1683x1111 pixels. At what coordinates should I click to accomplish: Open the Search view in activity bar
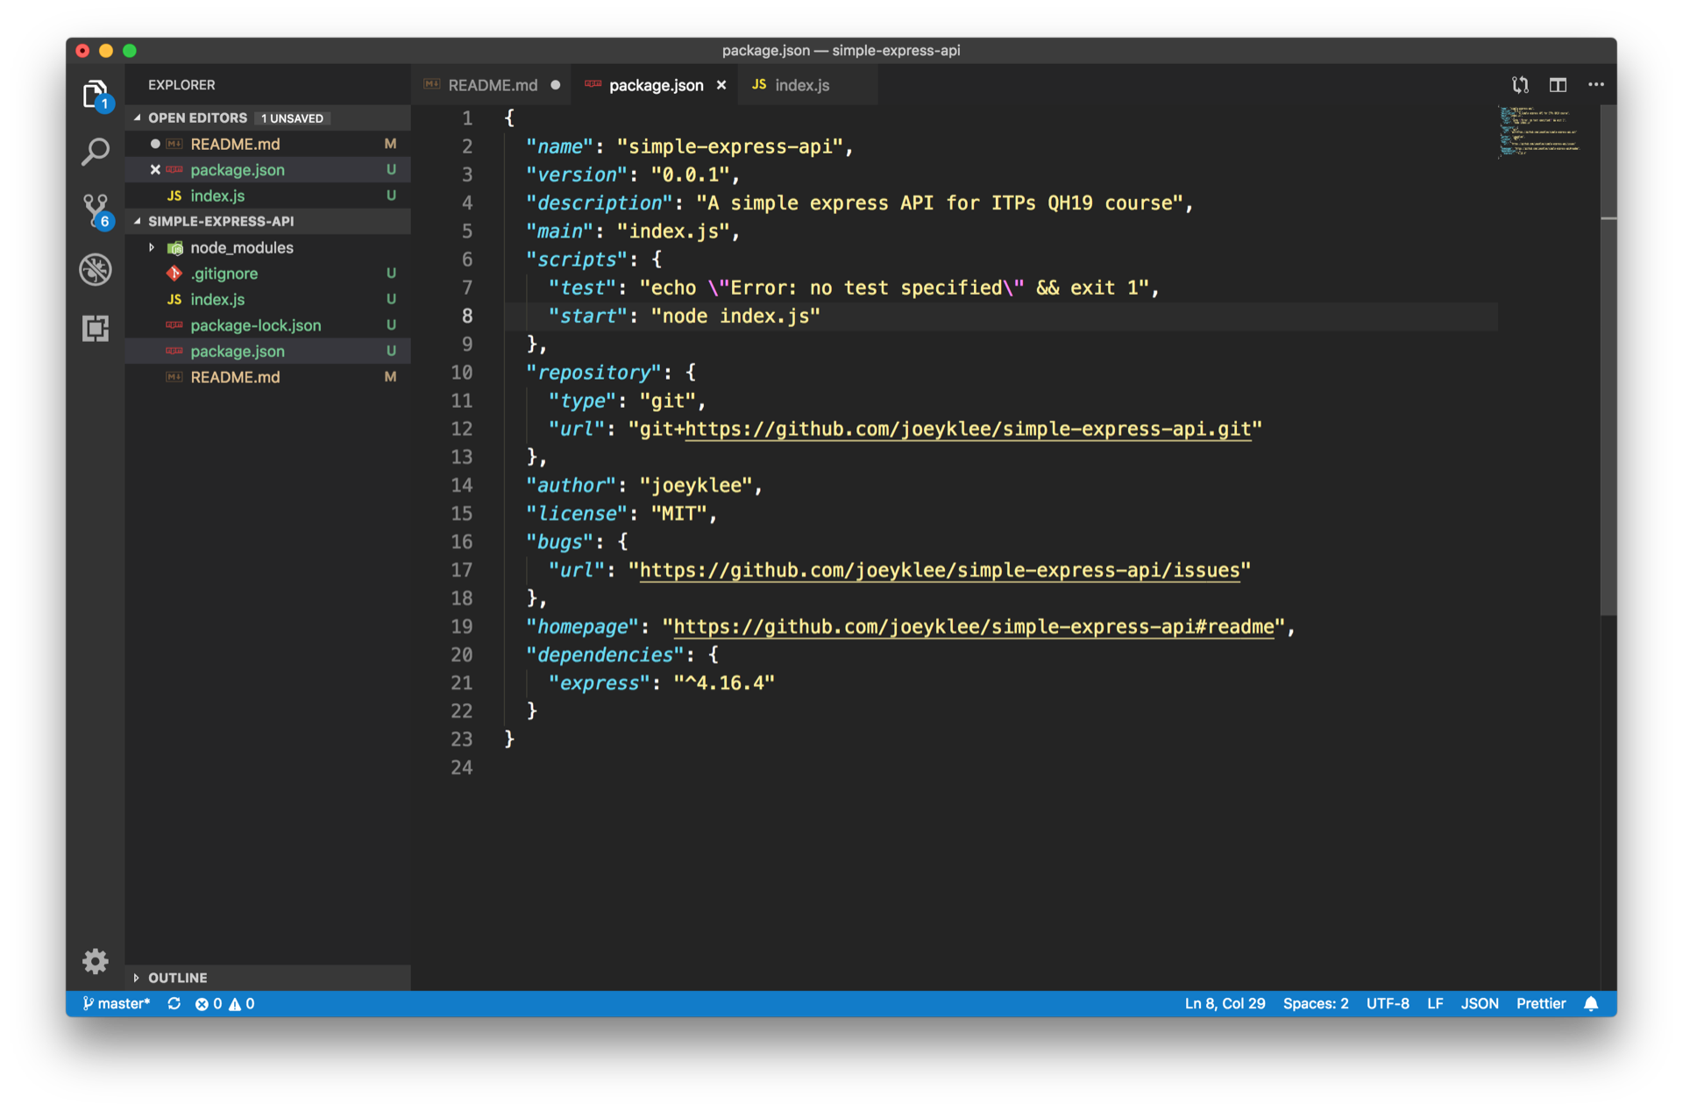coord(95,152)
